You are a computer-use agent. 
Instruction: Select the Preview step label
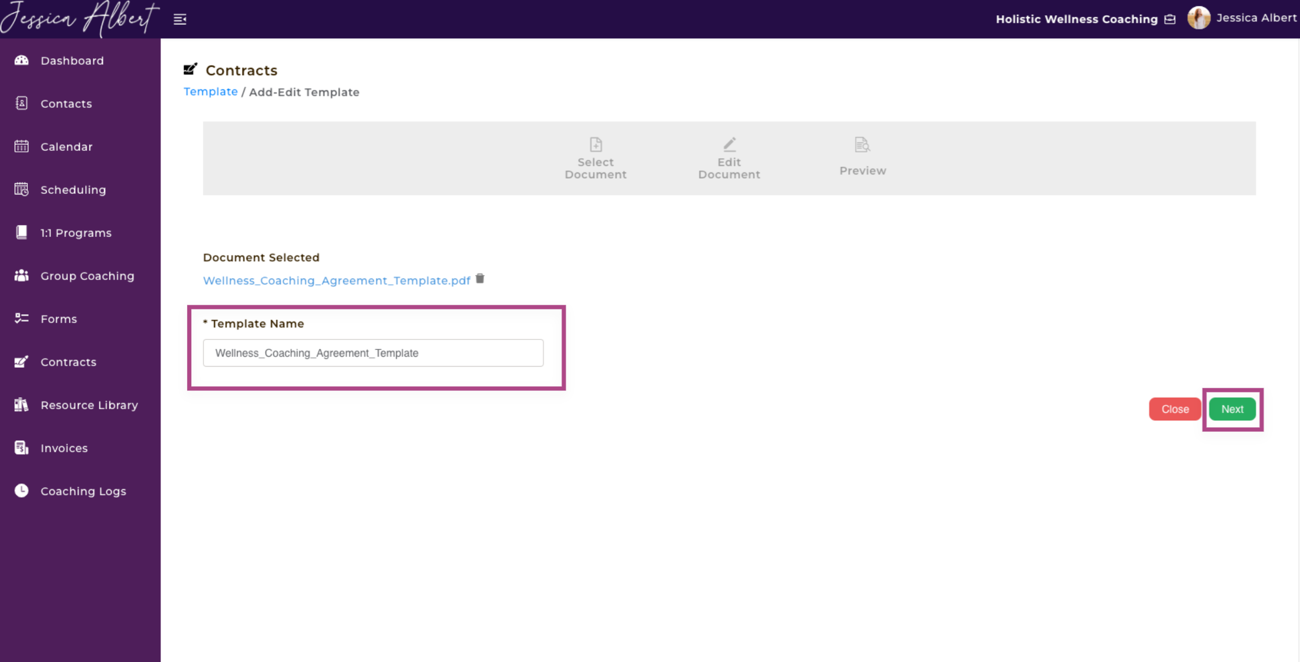pyautogui.click(x=862, y=171)
